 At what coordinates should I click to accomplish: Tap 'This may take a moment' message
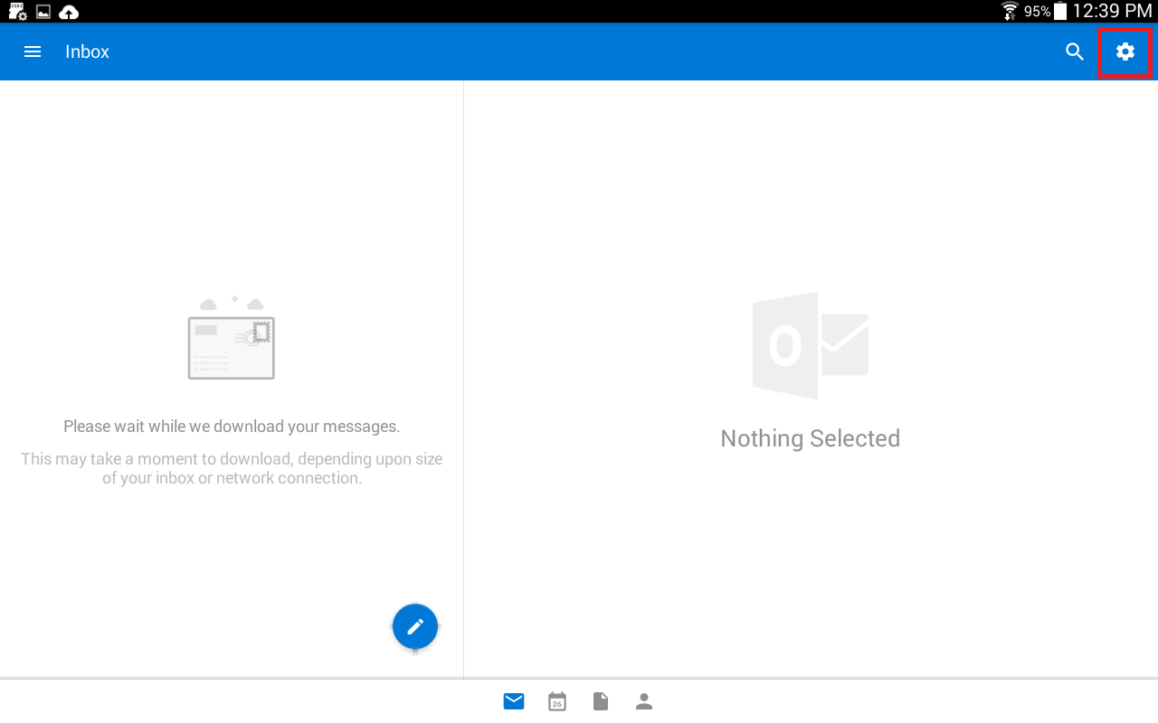[x=232, y=468]
